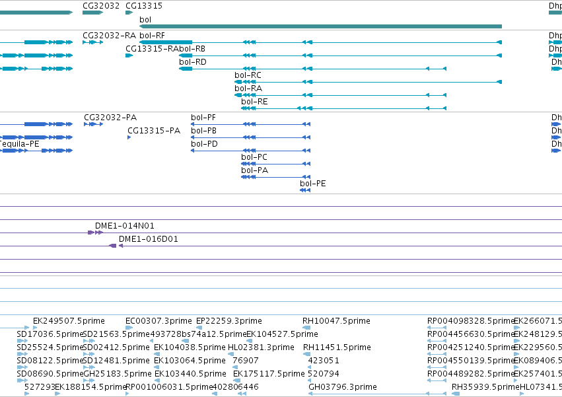Select EST EK249507.5prime

tap(69, 321)
